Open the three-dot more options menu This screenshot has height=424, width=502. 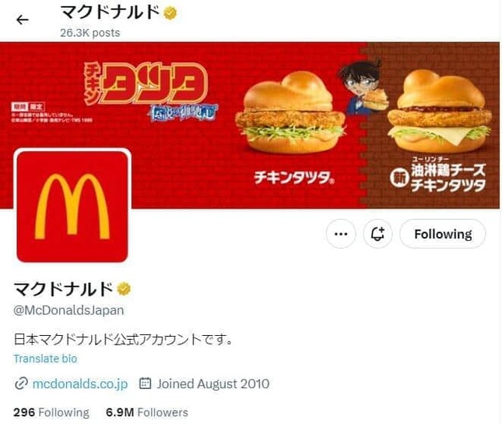341,234
